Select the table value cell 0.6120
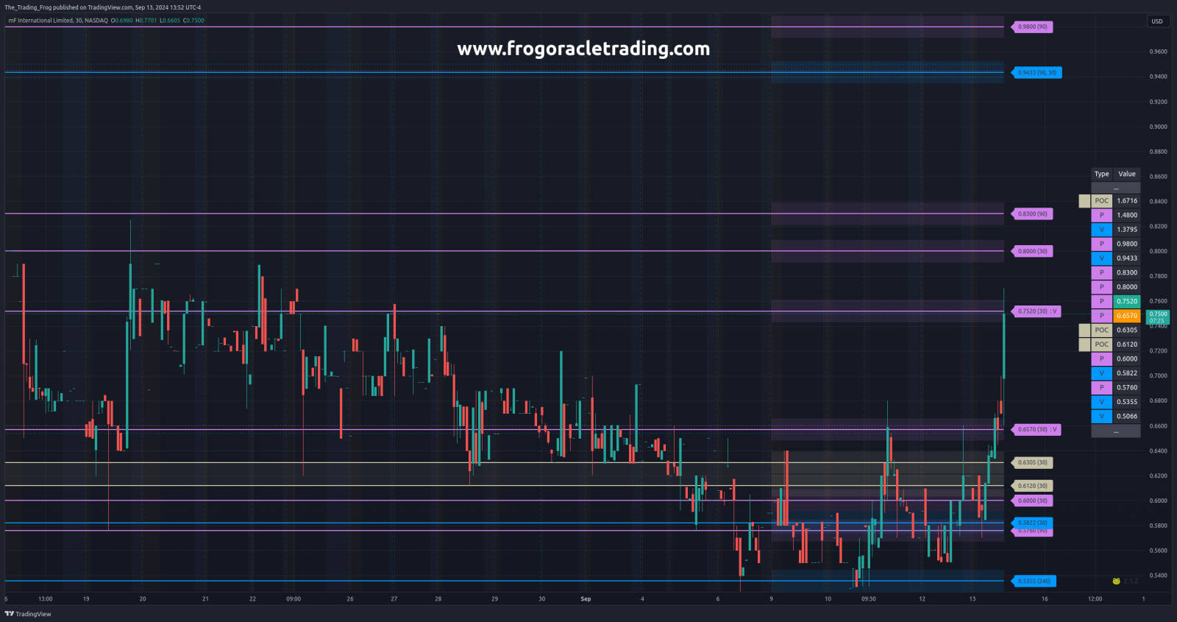The image size is (1177, 622). [1127, 344]
